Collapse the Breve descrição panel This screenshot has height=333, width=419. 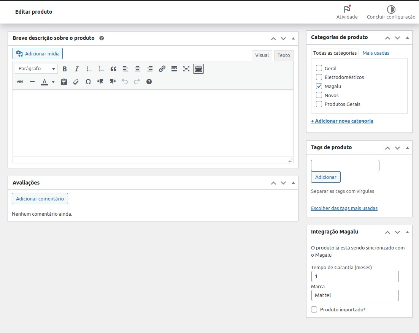293,39
